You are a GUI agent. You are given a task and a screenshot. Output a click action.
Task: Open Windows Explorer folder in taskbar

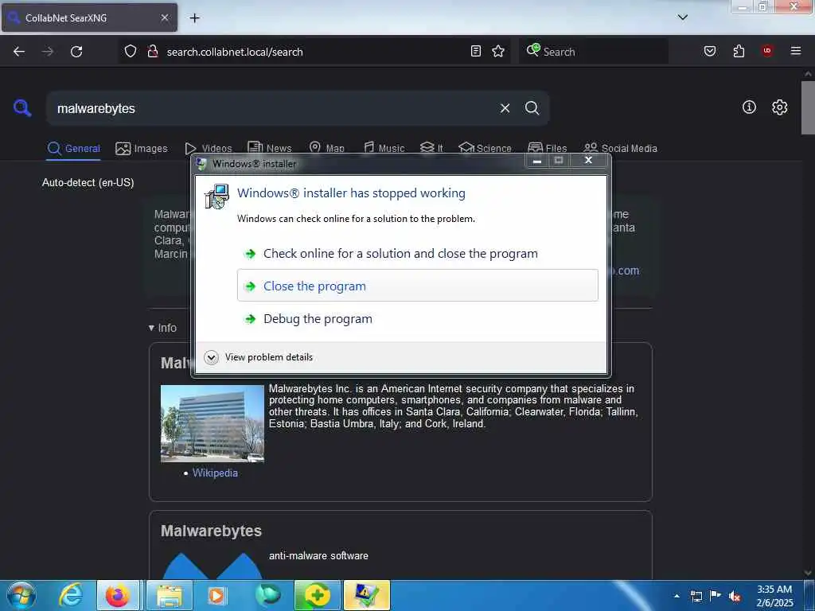(x=170, y=595)
